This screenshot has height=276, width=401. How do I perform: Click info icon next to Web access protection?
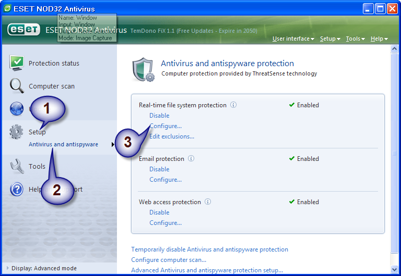pyautogui.click(x=208, y=202)
